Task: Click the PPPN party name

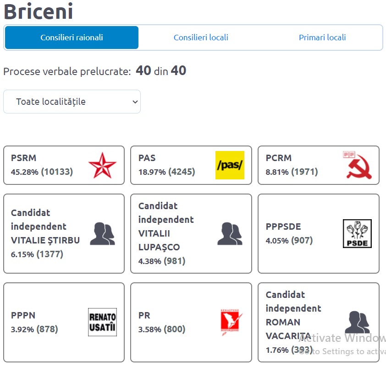Action: click(x=23, y=315)
